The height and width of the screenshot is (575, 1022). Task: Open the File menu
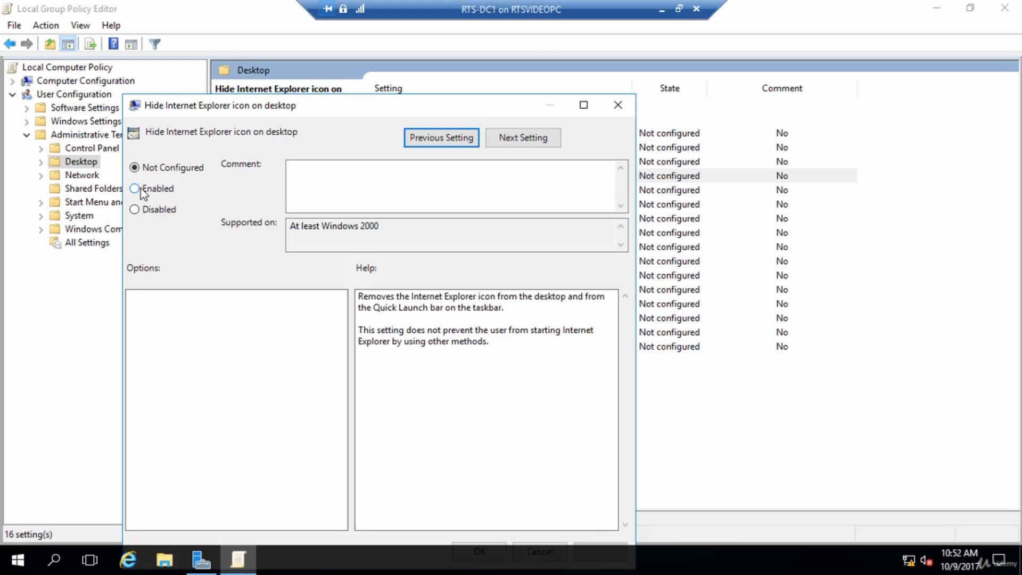pyautogui.click(x=14, y=25)
